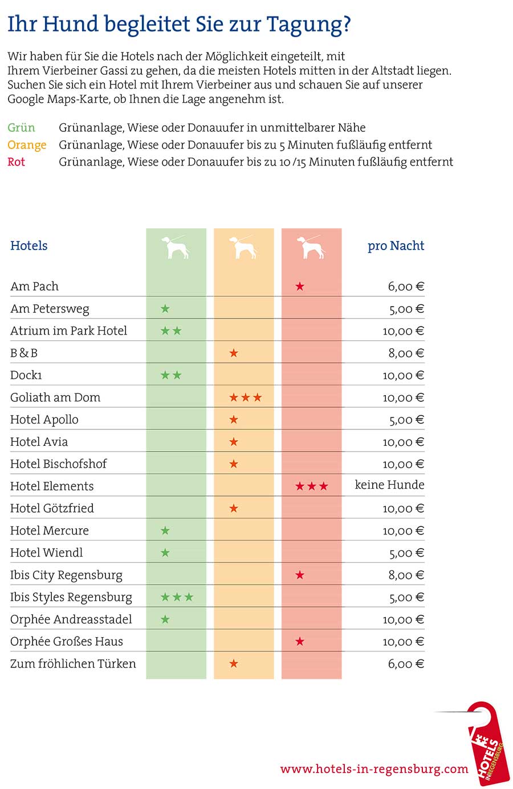Click the Rot legend label

[x=17, y=162]
